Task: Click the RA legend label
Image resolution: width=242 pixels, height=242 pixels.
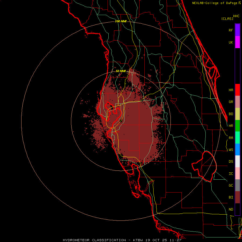Action: pos(231,138)
